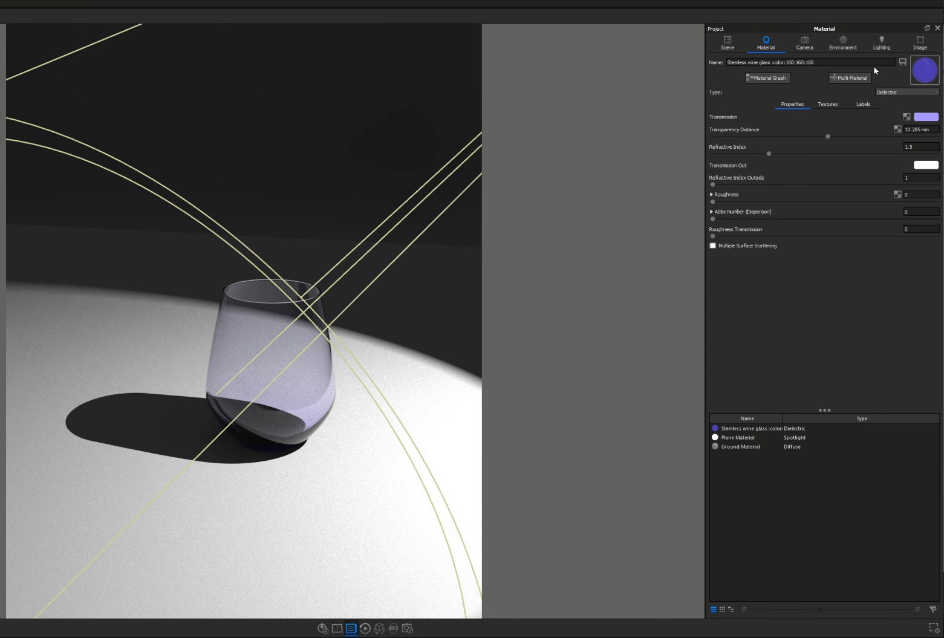Viewport: 944px width, 638px height.
Task: Click the Multi-Material button
Action: [849, 77]
